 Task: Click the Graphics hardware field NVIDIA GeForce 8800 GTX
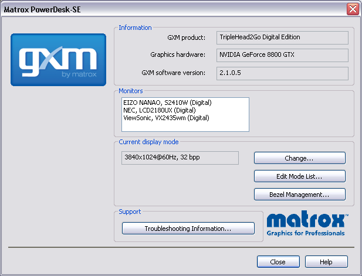coord(282,55)
